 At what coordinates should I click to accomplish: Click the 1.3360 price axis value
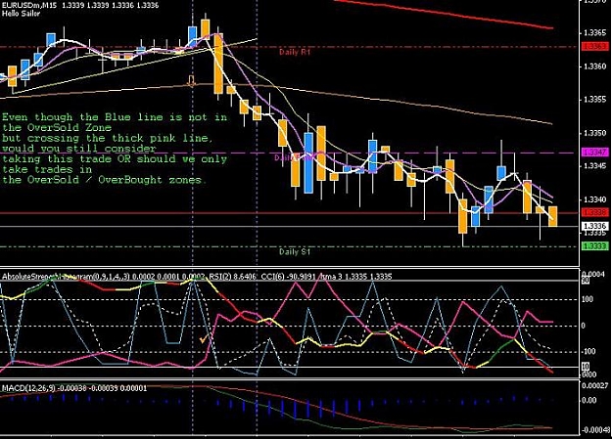594,66
